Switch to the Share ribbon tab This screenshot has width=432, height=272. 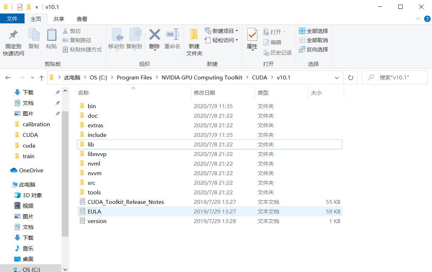[59, 19]
